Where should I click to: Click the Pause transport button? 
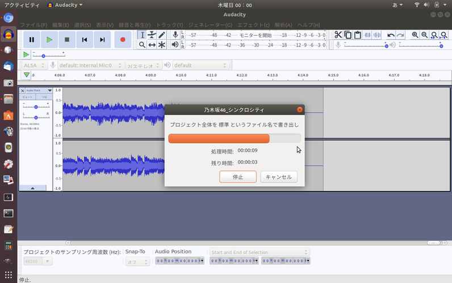point(32,40)
